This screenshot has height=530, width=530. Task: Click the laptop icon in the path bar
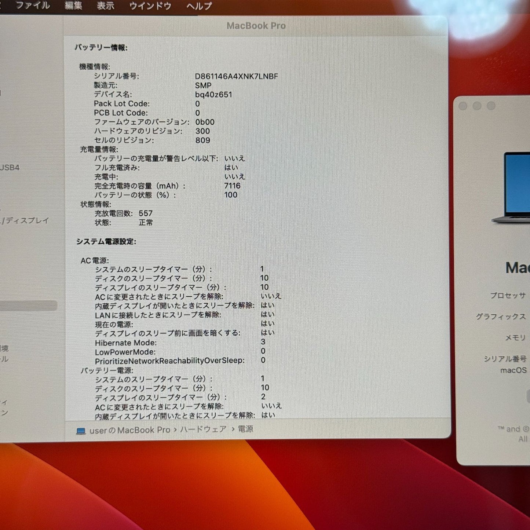(x=81, y=431)
